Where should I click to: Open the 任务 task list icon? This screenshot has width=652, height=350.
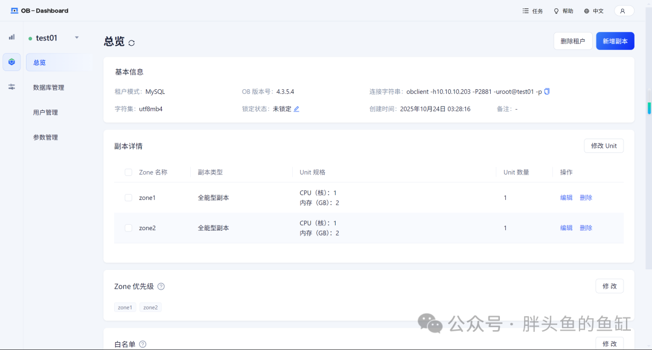[526, 11]
